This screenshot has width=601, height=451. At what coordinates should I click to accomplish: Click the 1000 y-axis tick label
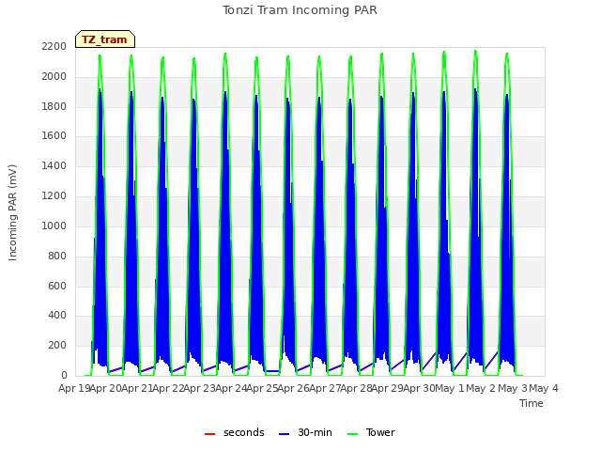point(54,225)
